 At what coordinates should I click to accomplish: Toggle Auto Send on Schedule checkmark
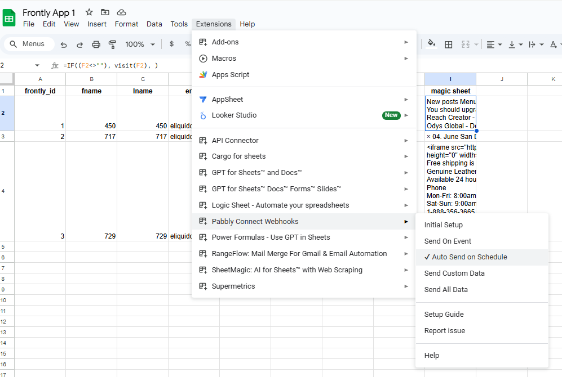(427, 257)
